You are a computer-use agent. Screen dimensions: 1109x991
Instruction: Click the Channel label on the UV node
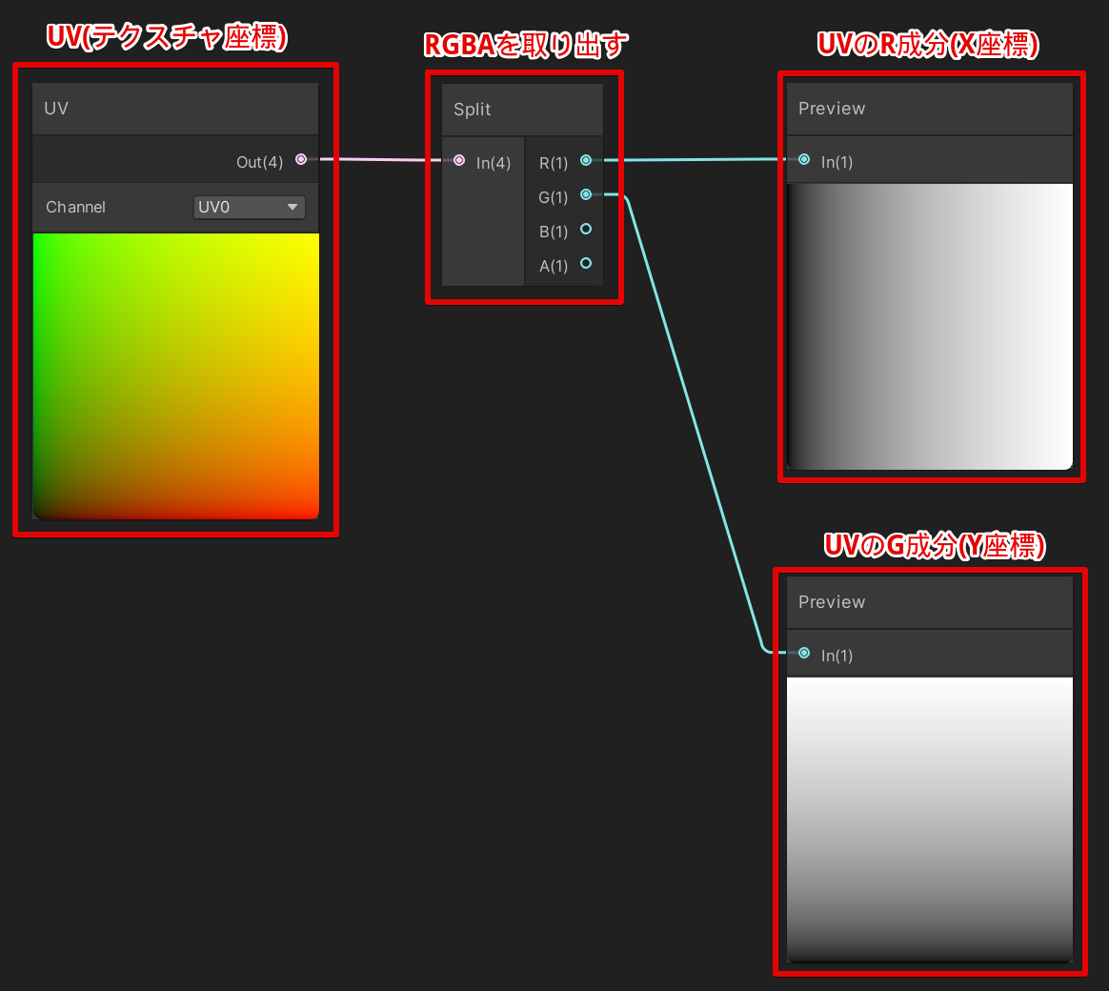(75, 207)
